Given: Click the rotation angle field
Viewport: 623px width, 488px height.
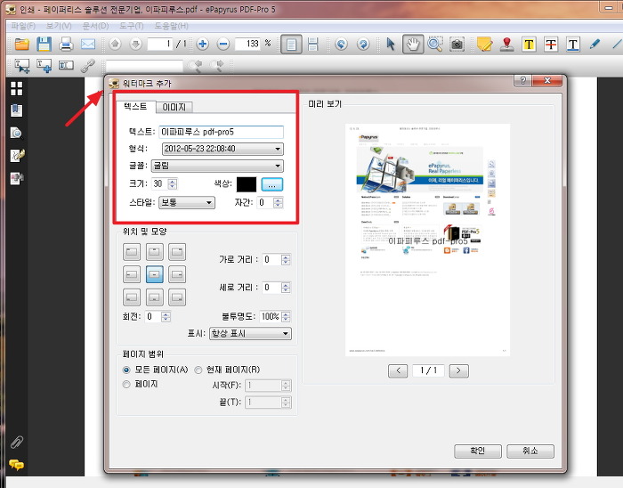Looking at the screenshot, I should pos(153,317).
